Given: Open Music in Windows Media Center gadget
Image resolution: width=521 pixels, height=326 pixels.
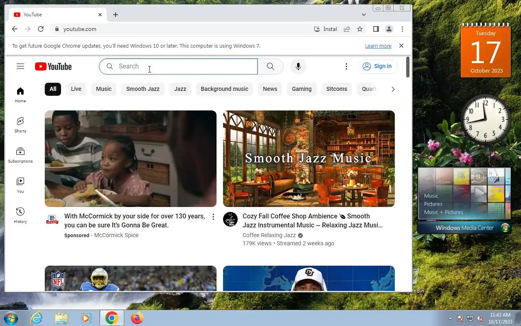Looking at the screenshot, I should 431,196.
